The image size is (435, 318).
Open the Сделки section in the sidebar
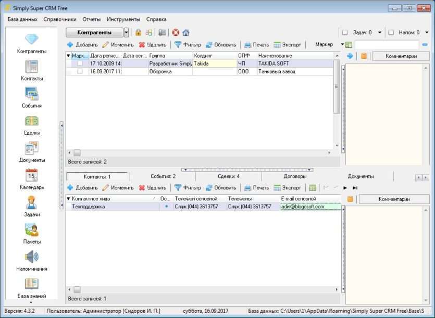click(32, 125)
